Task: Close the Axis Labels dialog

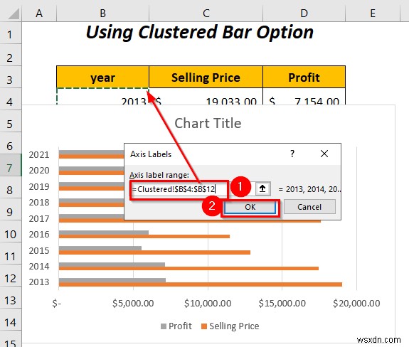Action: 324,154
